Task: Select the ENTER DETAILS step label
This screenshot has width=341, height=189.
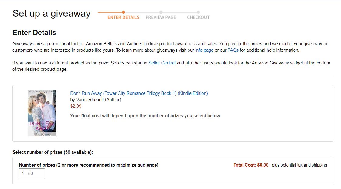Action: pyautogui.click(x=123, y=17)
